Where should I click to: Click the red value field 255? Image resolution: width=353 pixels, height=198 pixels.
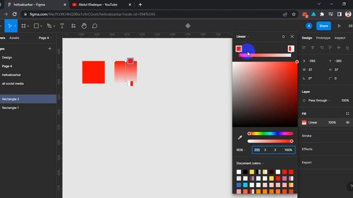257,150
